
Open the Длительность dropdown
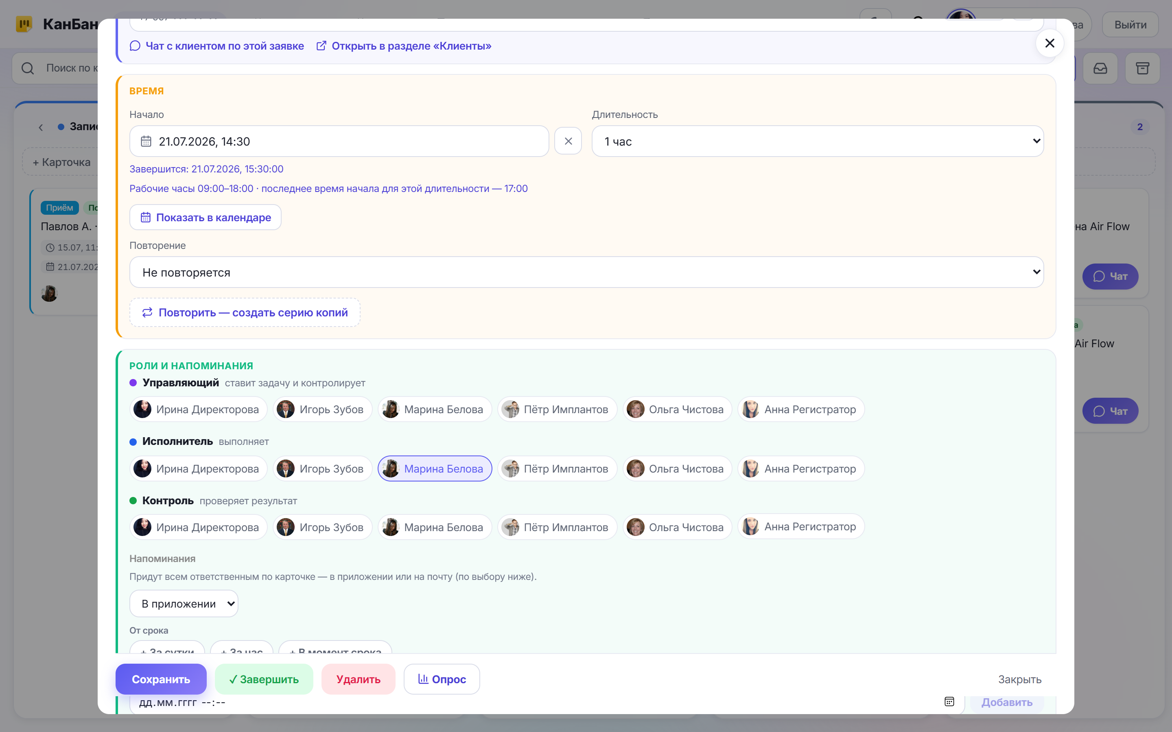click(817, 141)
